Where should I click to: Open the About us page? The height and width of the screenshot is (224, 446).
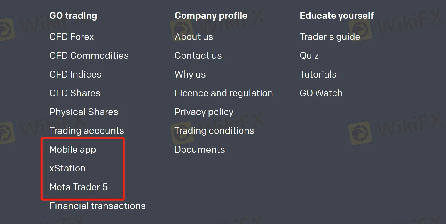click(x=194, y=37)
